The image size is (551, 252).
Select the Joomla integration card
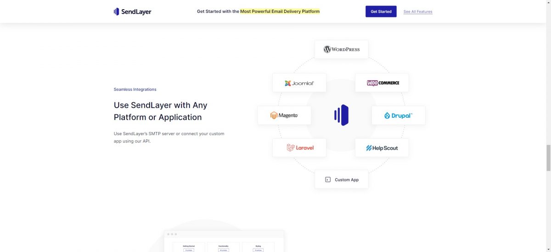(299, 83)
